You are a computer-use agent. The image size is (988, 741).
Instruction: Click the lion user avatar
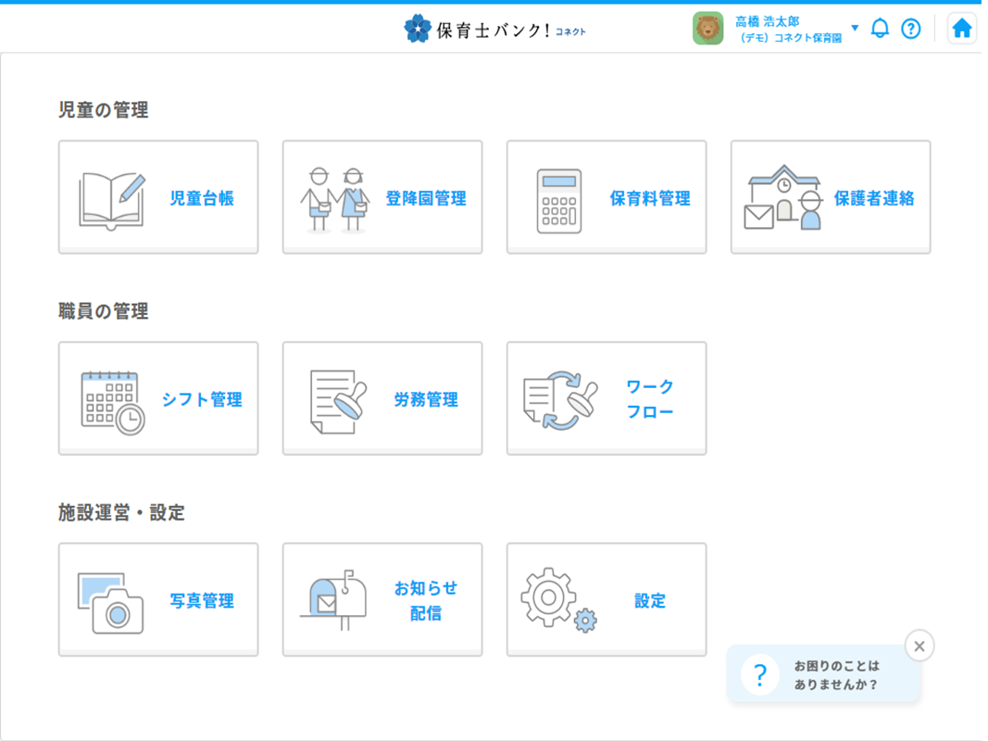tap(707, 29)
